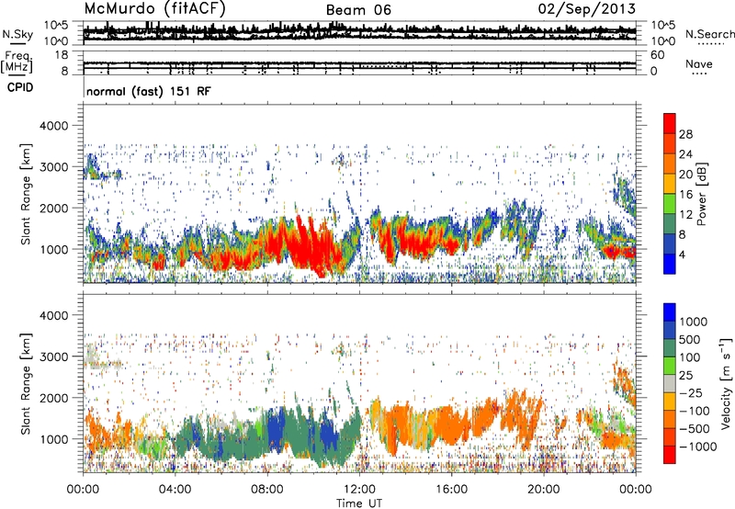Click the 'Time UT' axis title
The height and width of the screenshot is (509, 735).
tap(359, 503)
